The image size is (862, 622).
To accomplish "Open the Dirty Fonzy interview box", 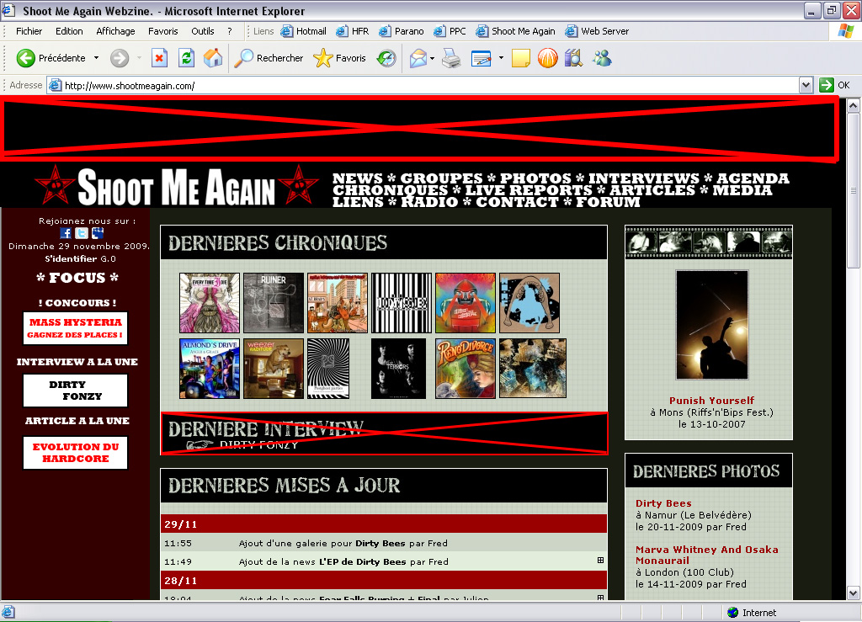I will (x=75, y=391).
